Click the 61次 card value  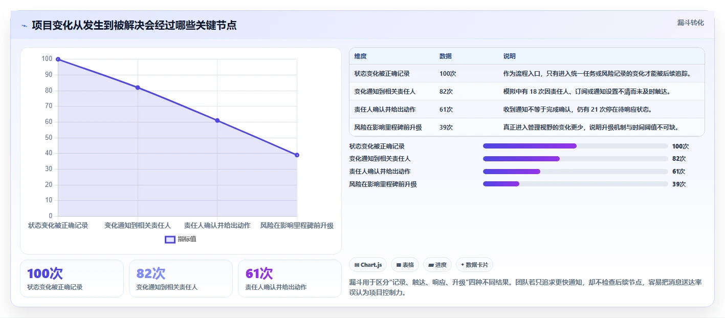[x=259, y=273]
